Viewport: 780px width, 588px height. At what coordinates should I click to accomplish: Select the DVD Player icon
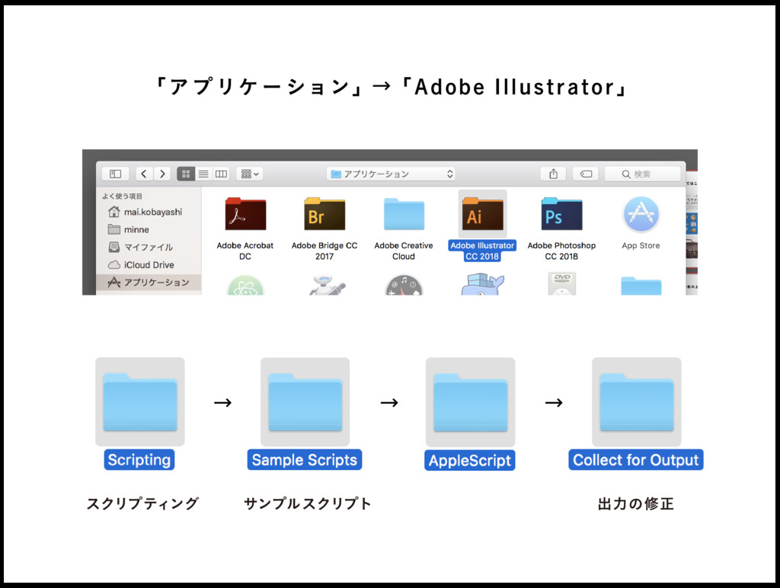[561, 283]
